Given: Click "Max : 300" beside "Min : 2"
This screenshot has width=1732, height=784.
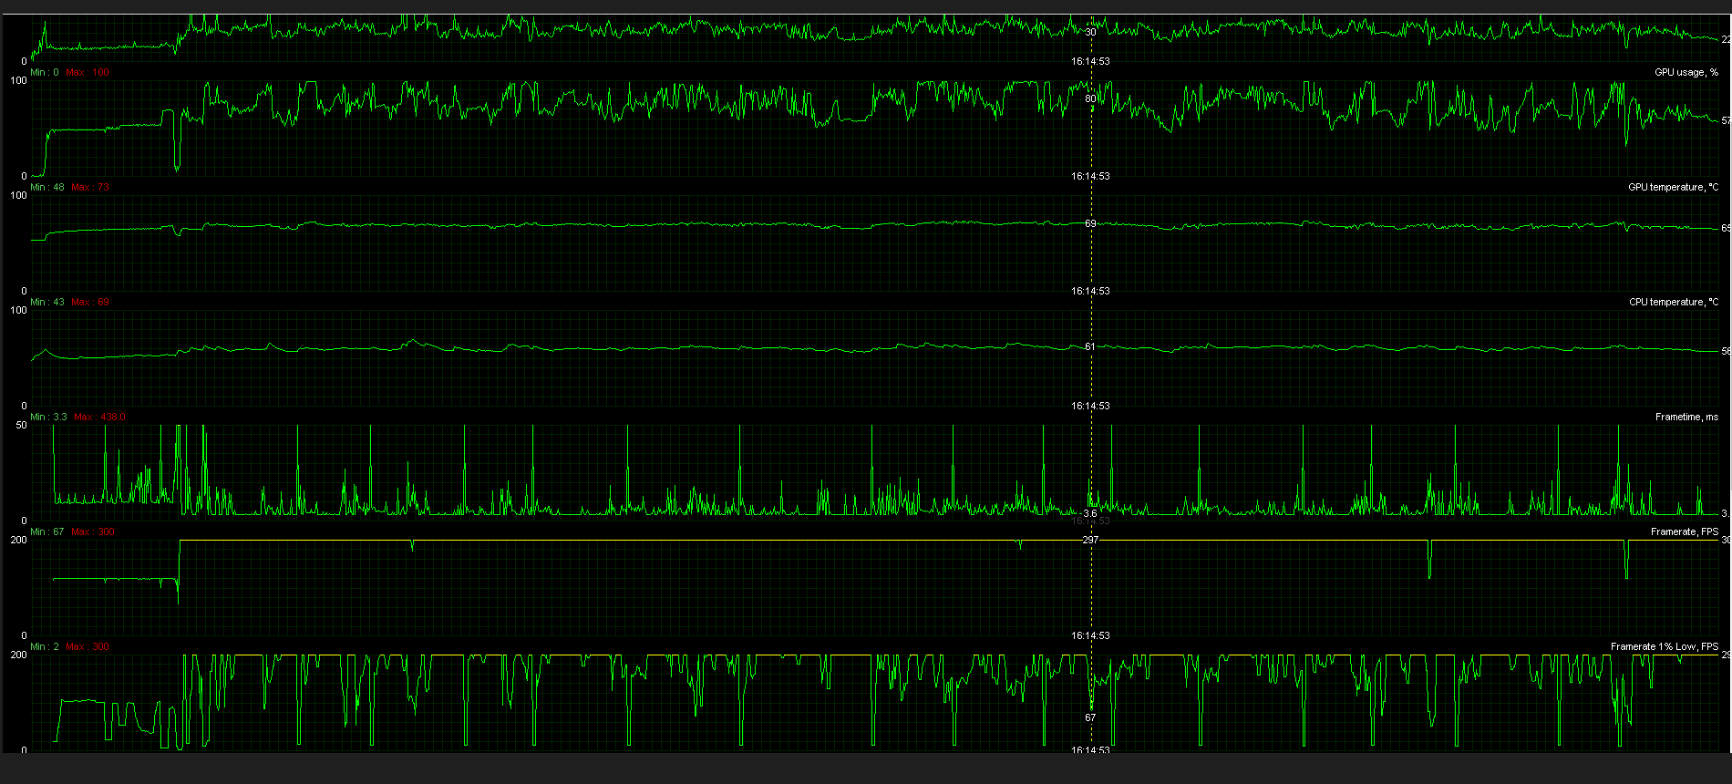Looking at the screenshot, I should pos(88,646).
